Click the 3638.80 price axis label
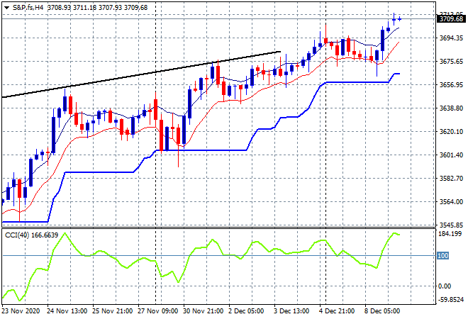Image resolution: width=468 pixels, height=319 pixels. tap(451, 108)
